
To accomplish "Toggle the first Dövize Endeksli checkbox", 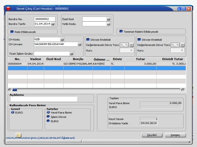I will pyautogui.click(x=88, y=39).
